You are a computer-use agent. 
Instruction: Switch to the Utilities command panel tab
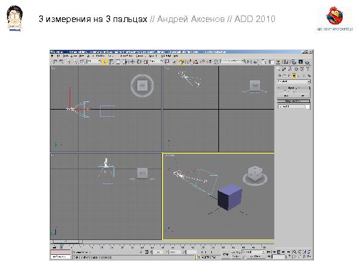308,69
